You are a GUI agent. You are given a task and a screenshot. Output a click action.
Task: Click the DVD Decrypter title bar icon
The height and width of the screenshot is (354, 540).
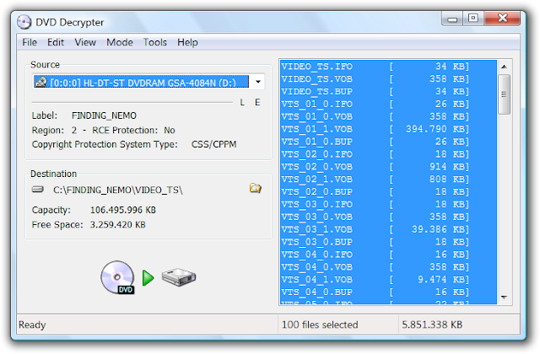pyautogui.click(x=24, y=23)
